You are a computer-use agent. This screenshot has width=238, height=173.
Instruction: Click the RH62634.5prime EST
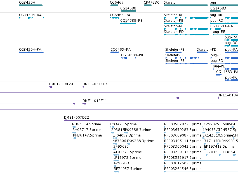[74, 127]
